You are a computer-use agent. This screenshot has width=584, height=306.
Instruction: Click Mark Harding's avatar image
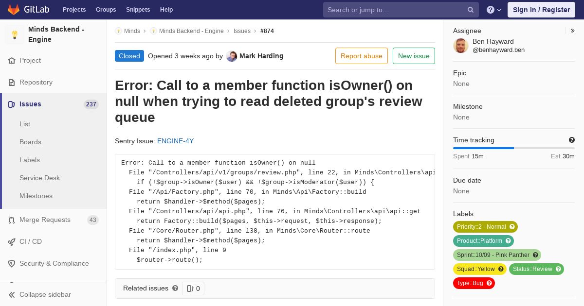pos(232,56)
